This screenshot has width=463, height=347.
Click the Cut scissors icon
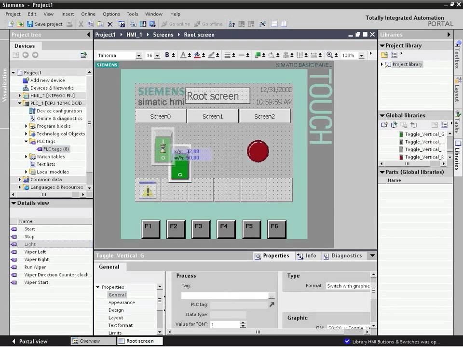(81, 24)
